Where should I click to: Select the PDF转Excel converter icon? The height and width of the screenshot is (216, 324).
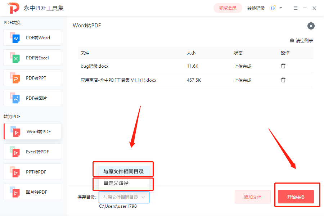point(15,58)
